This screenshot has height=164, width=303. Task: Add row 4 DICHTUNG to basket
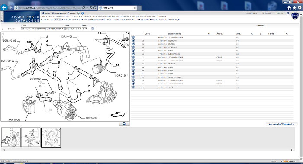(x=133, y=47)
